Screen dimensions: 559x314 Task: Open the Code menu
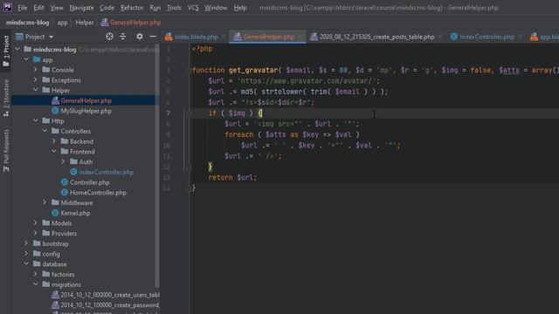pyautogui.click(x=107, y=8)
